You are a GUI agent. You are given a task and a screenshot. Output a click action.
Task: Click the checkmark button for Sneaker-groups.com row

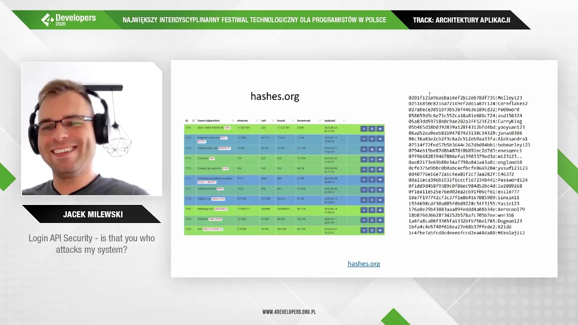pyautogui.click(x=364, y=169)
